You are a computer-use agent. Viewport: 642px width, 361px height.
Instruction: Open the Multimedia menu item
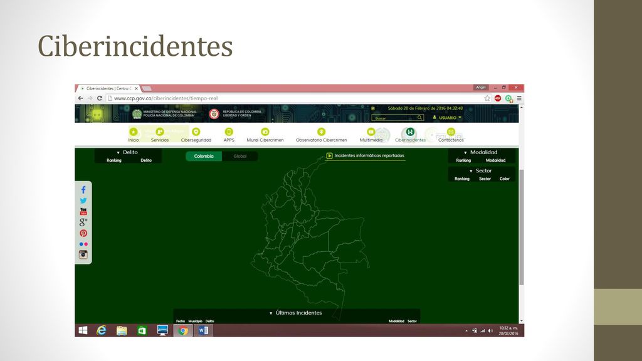point(371,135)
